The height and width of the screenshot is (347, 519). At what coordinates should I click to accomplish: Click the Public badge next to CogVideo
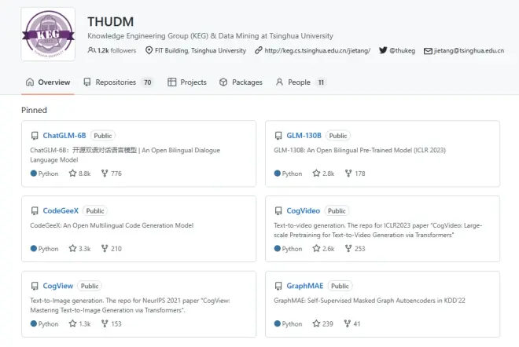point(337,211)
